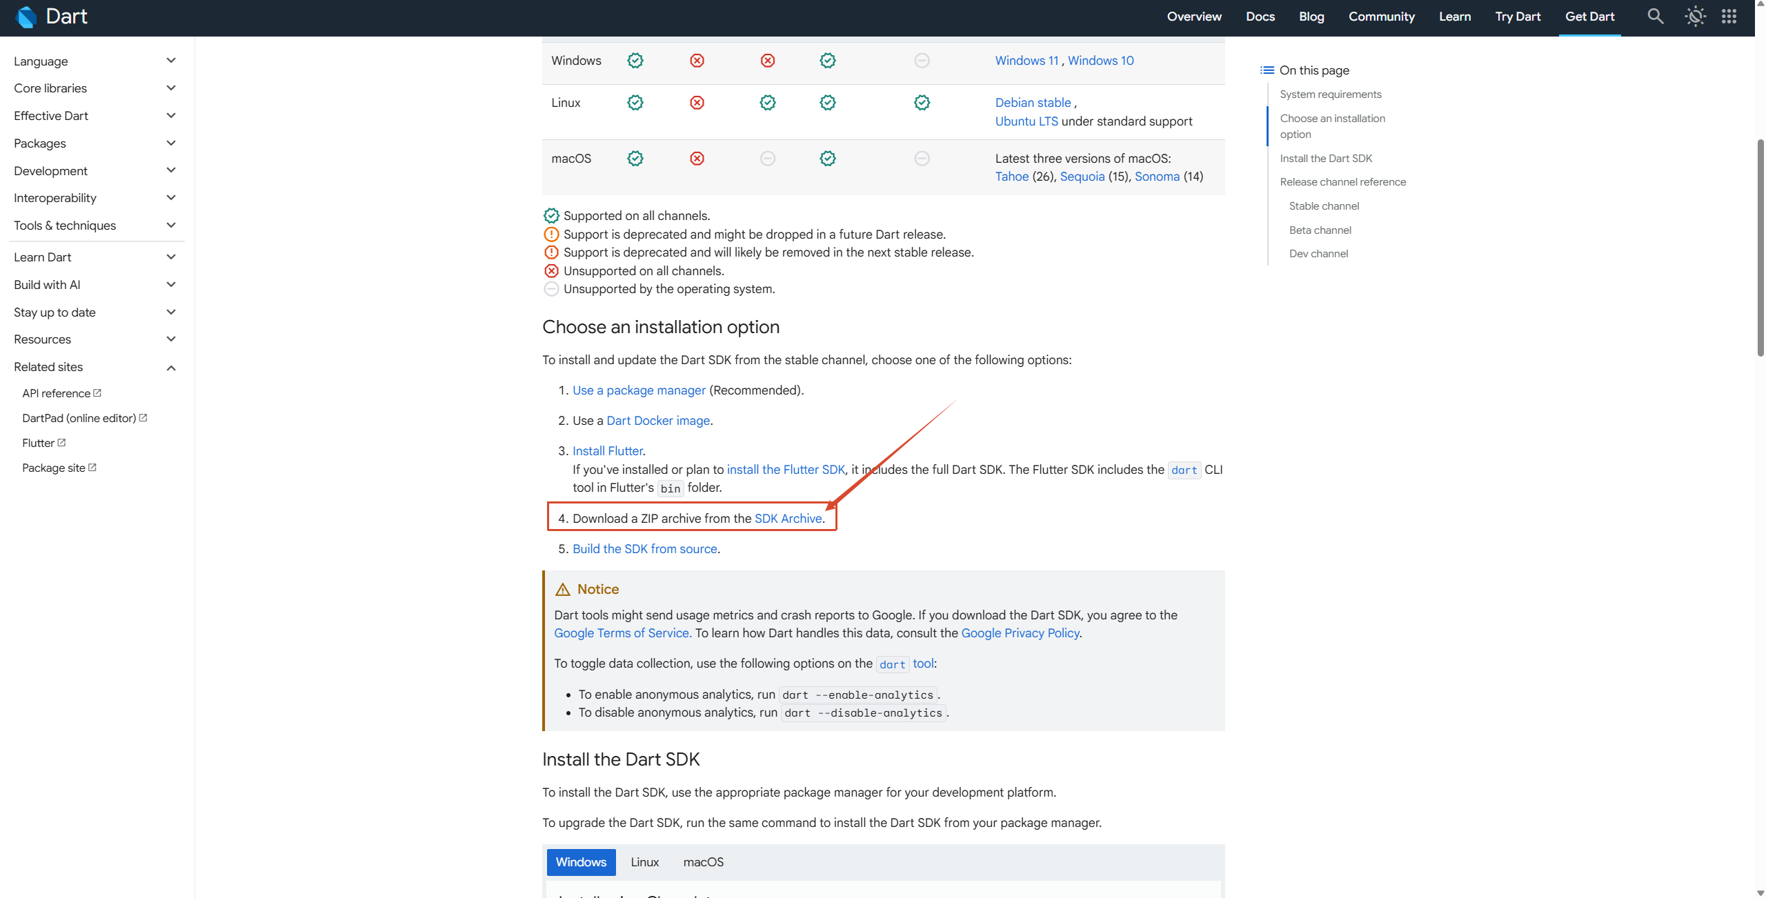Image resolution: width=1766 pixels, height=898 pixels.
Task: Click the page vertical scrollbar thumb
Action: click(x=1760, y=248)
